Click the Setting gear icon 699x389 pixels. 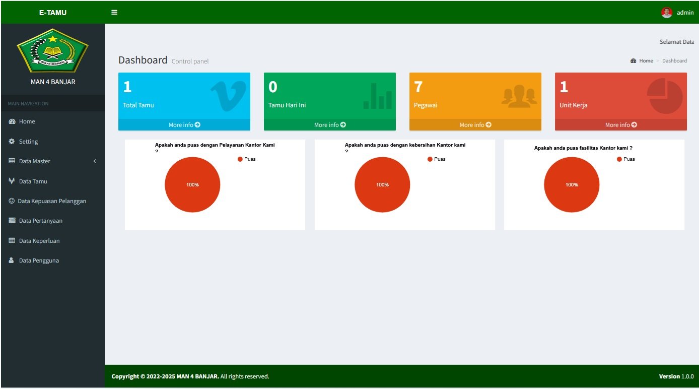tap(12, 142)
